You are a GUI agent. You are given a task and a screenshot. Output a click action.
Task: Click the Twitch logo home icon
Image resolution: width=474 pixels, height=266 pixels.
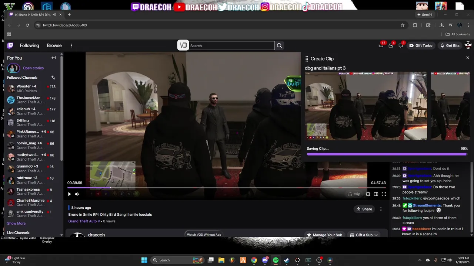[x=10, y=45]
